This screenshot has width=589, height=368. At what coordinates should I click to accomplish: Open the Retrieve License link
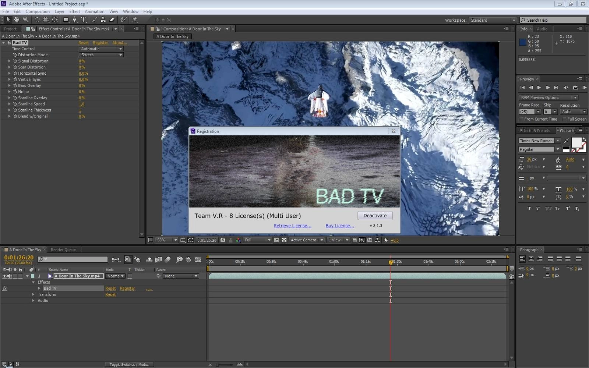[292, 226]
